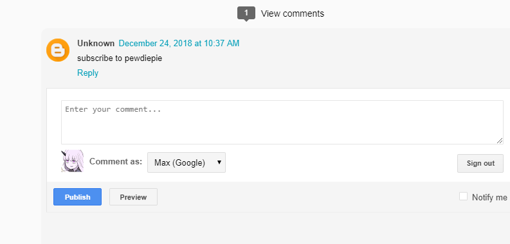The width and height of the screenshot is (510, 244).
Task: Click the subscribe to pewdiepie comment text
Action: coord(120,58)
